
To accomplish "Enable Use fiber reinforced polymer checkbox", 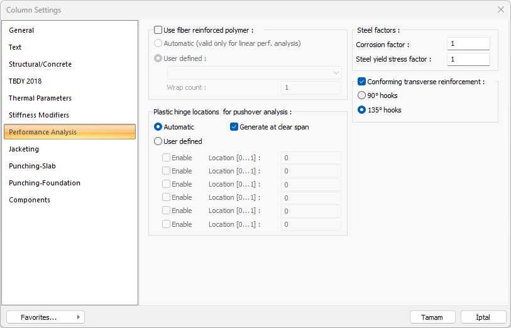I will (158, 30).
